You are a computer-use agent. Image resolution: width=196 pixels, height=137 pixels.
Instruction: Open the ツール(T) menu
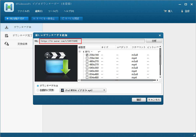coord(53,11)
